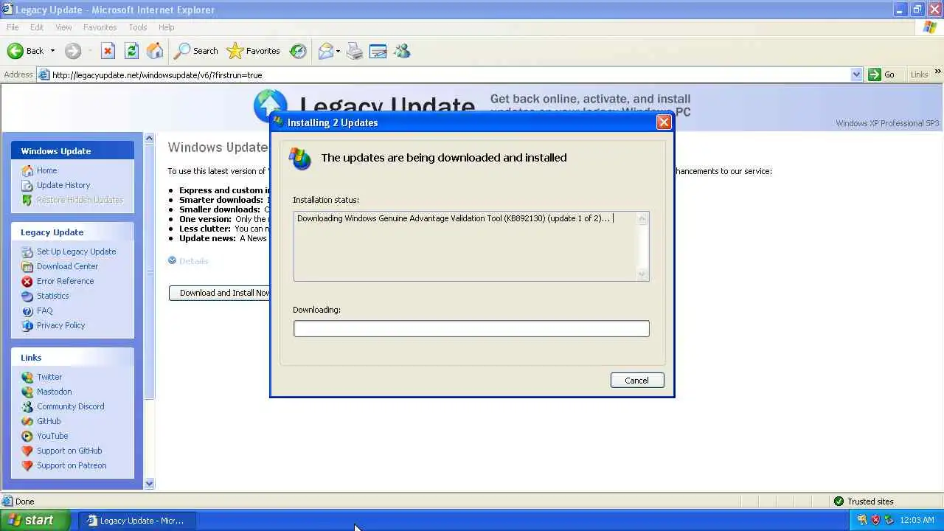Open Set Up Legacy Update link
This screenshot has width=944, height=531.
pyautogui.click(x=76, y=251)
